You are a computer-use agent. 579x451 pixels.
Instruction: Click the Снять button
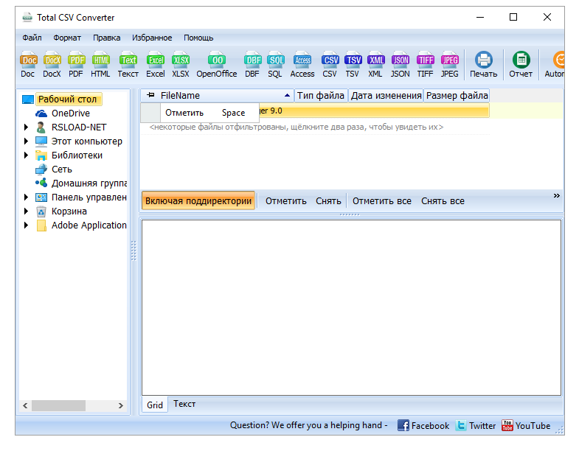pyautogui.click(x=328, y=201)
